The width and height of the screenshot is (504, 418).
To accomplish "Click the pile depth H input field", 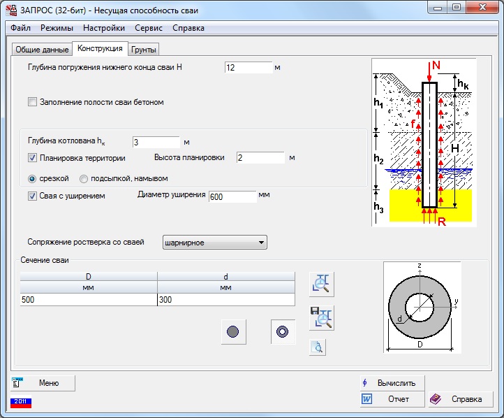I will (248, 68).
